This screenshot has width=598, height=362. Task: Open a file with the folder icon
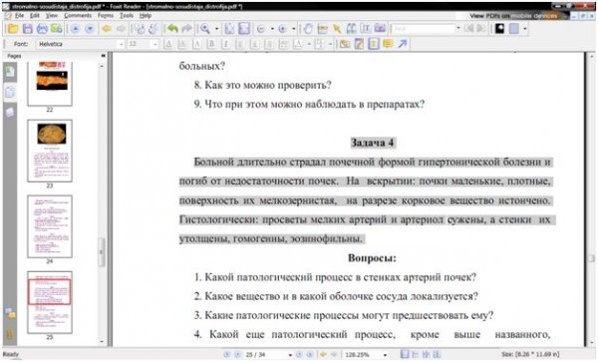click(x=13, y=29)
